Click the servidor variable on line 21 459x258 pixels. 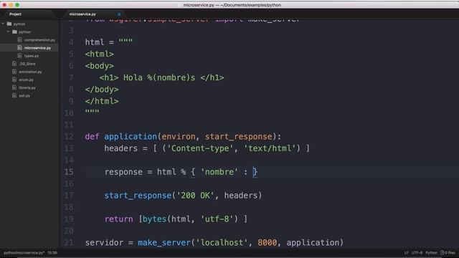[x=104, y=242]
